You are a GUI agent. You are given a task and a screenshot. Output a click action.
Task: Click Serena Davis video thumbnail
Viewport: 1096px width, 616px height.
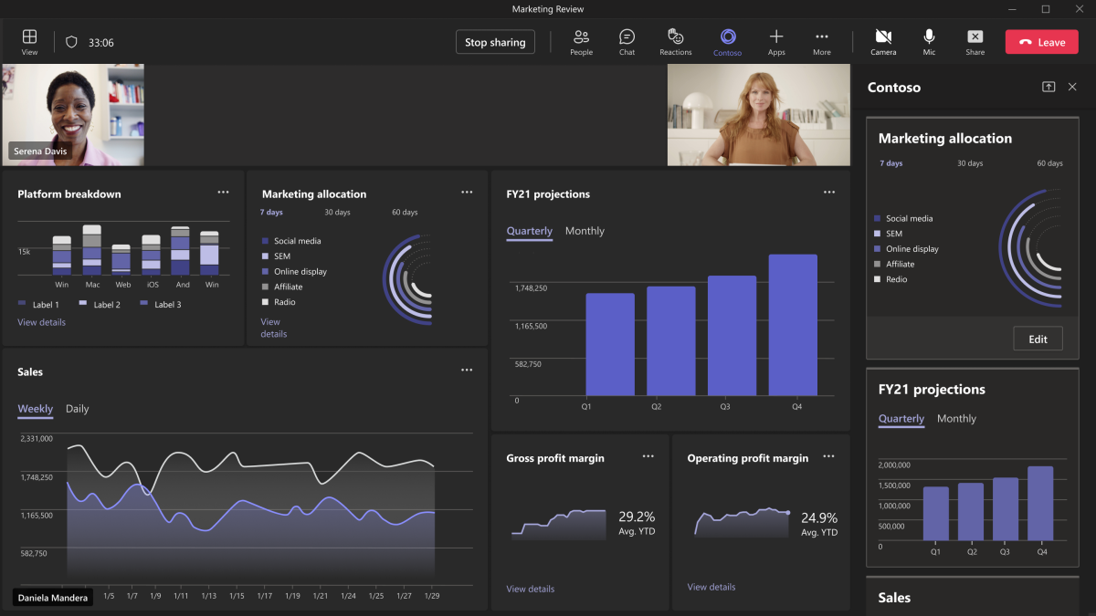tap(73, 115)
